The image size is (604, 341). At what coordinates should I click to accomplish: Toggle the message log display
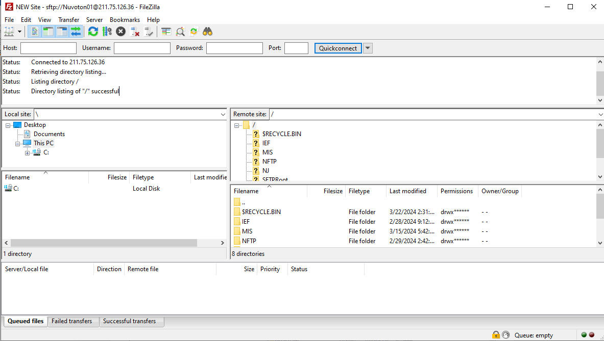[x=34, y=32]
